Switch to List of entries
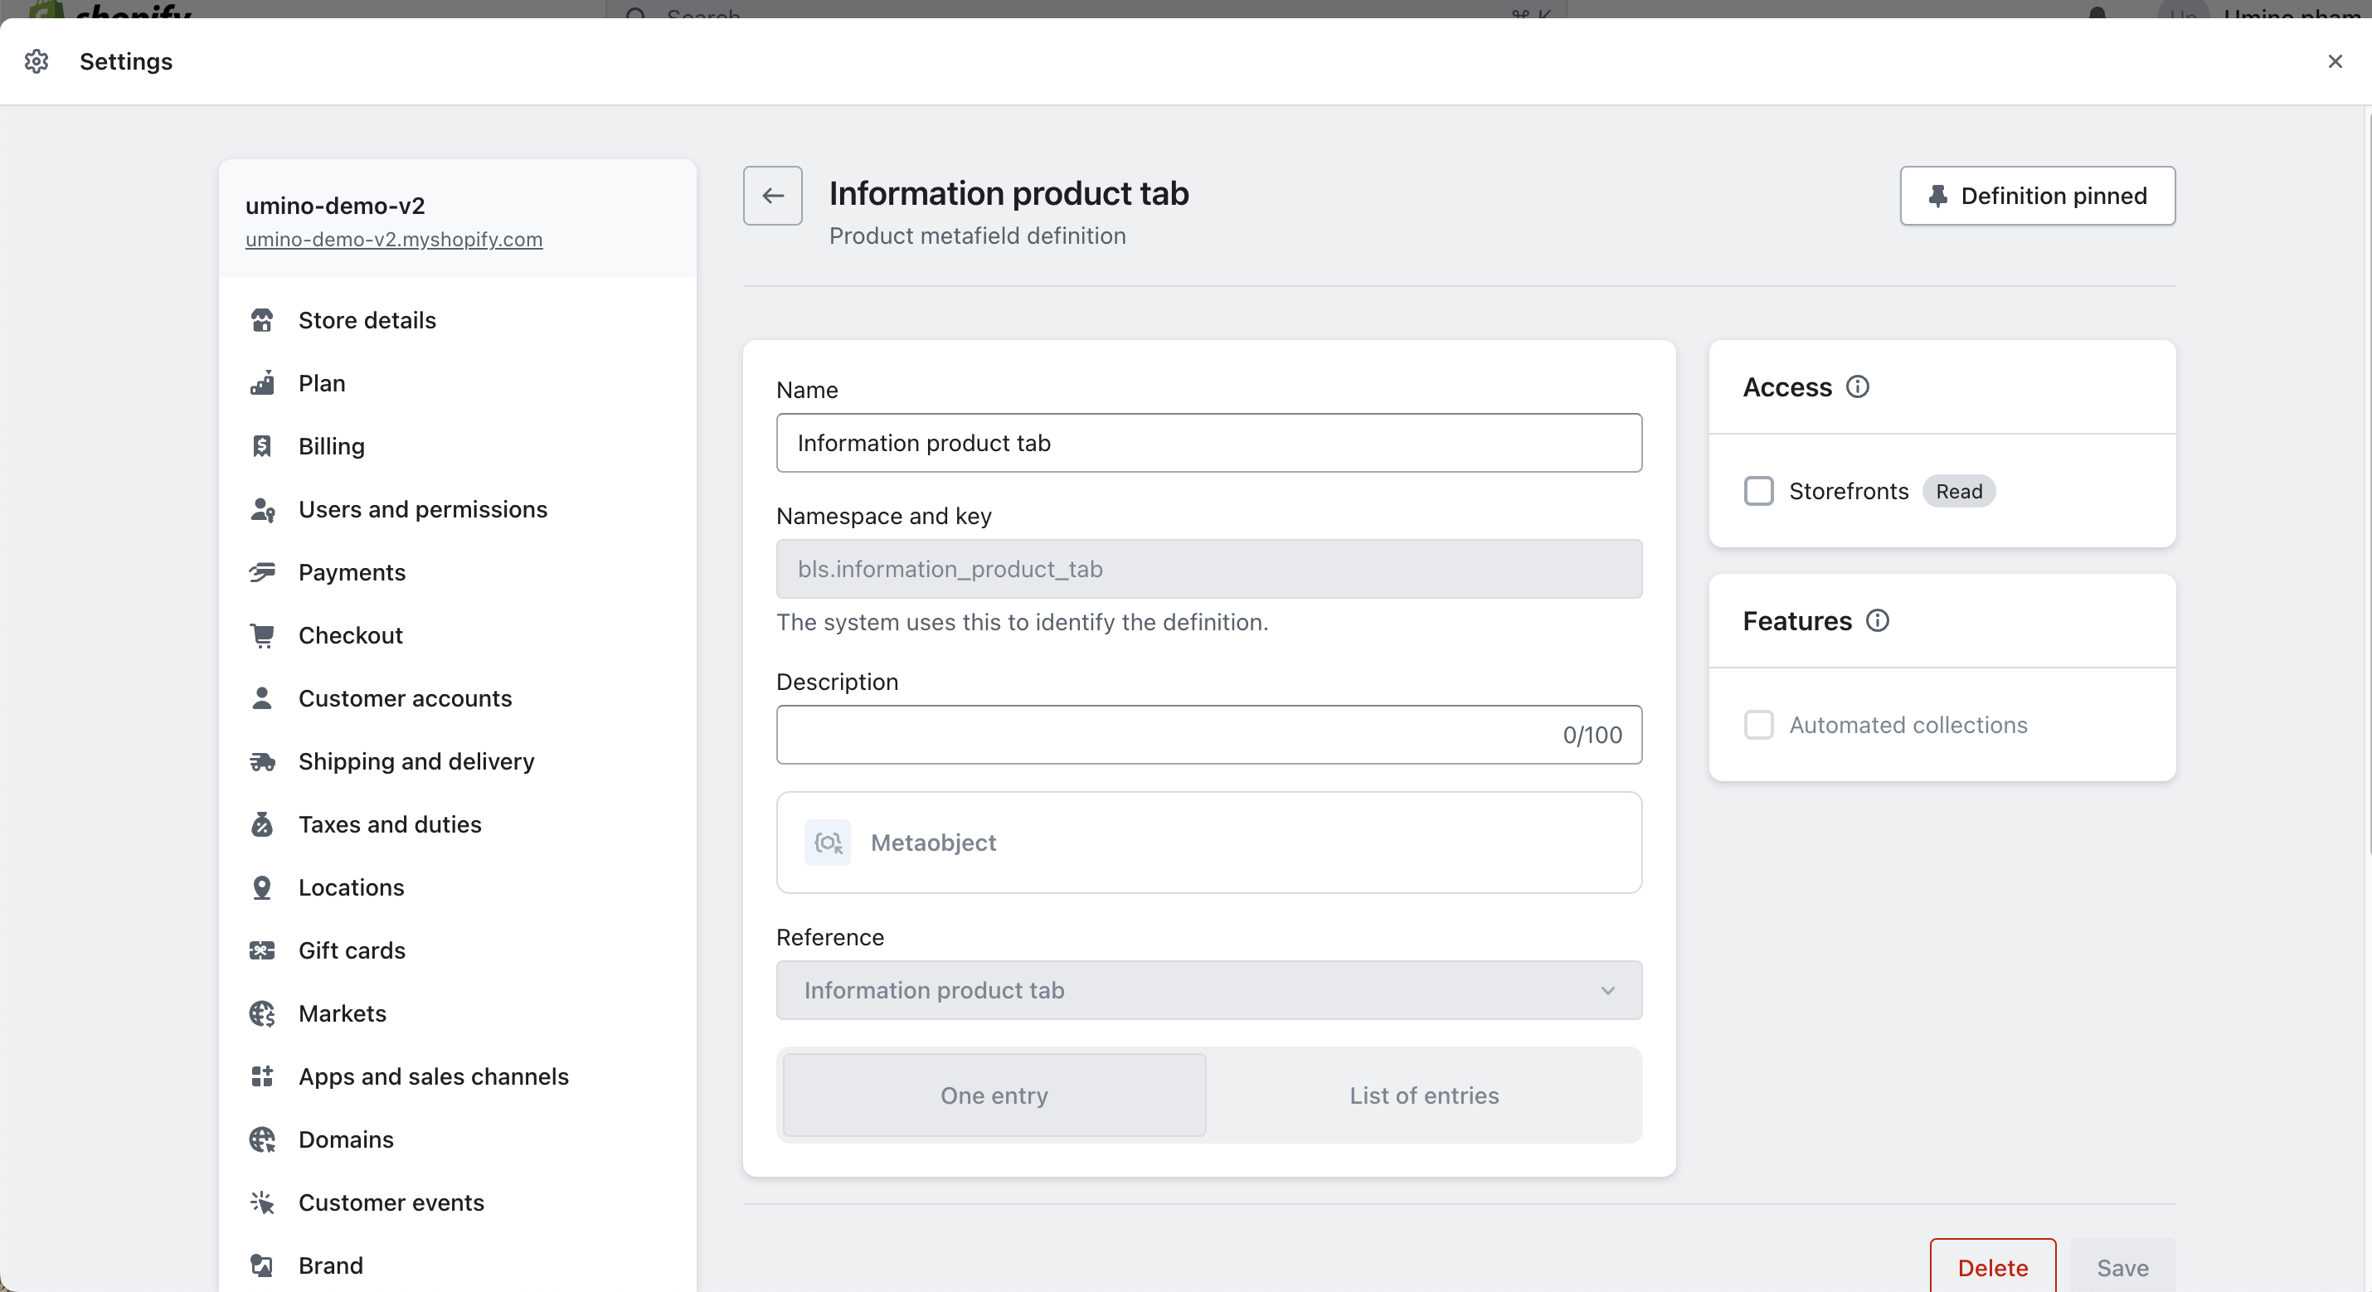This screenshot has width=2372, height=1292. [x=1423, y=1095]
